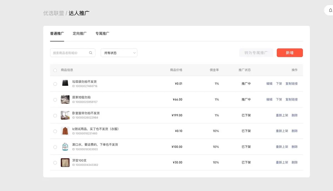333x191 pixels.
Task: Click 复制链接 for 垃圾袋勿拍不发货
Action: tap(292, 83)
